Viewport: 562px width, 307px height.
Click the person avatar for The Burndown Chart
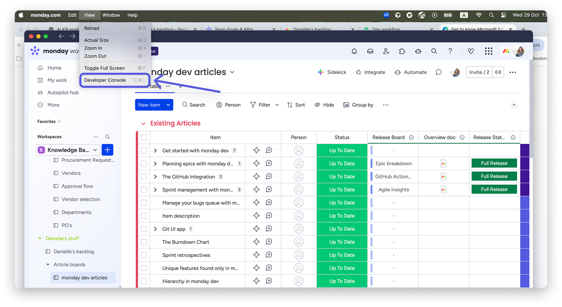[299, 242]
